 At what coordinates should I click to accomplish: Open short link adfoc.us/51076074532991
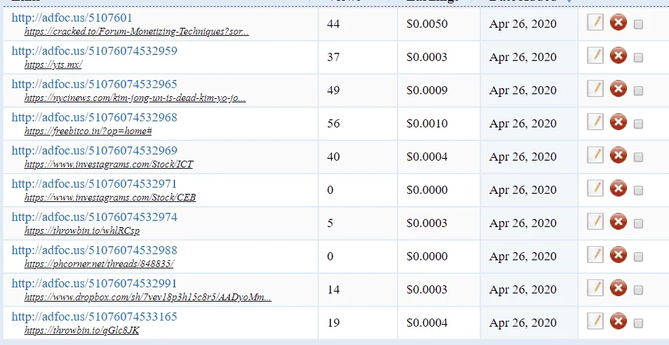coord(94,283)
